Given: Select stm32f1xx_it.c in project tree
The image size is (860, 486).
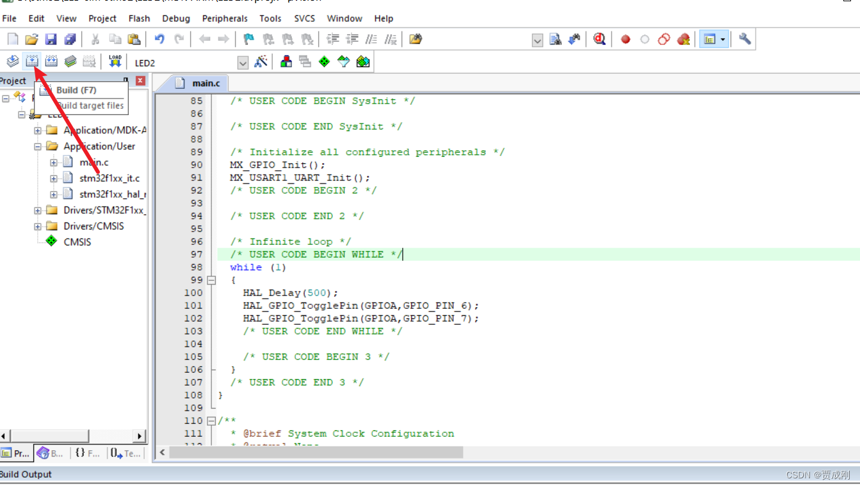Looking at the screenshot, I should click(x=109, y=178).
